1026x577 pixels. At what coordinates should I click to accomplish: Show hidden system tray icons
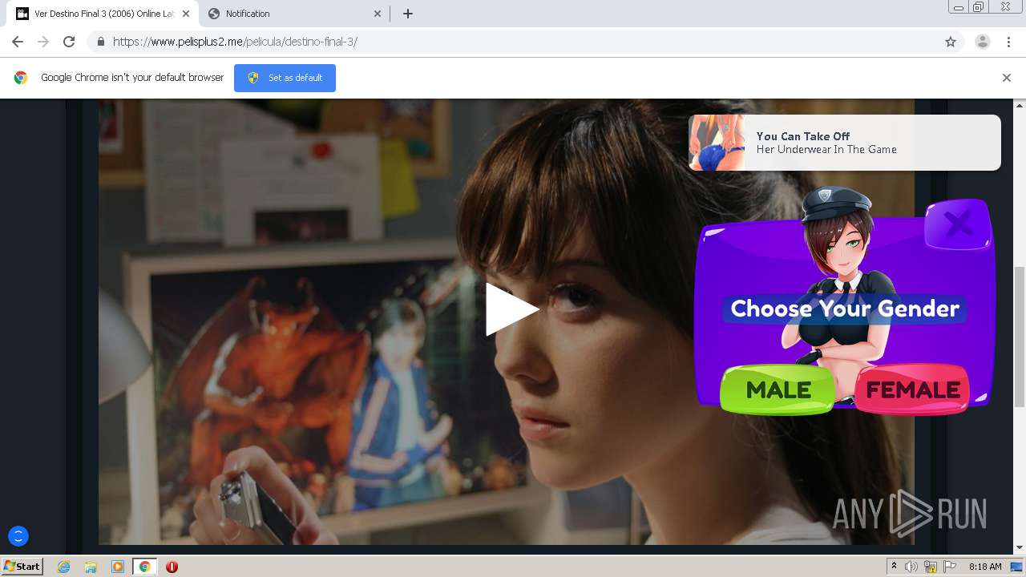(x=894, y=567)
